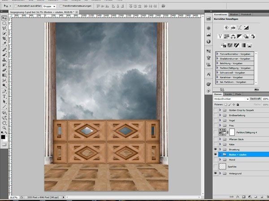Select the Move tool in the toolbox

tap(4, 18)
